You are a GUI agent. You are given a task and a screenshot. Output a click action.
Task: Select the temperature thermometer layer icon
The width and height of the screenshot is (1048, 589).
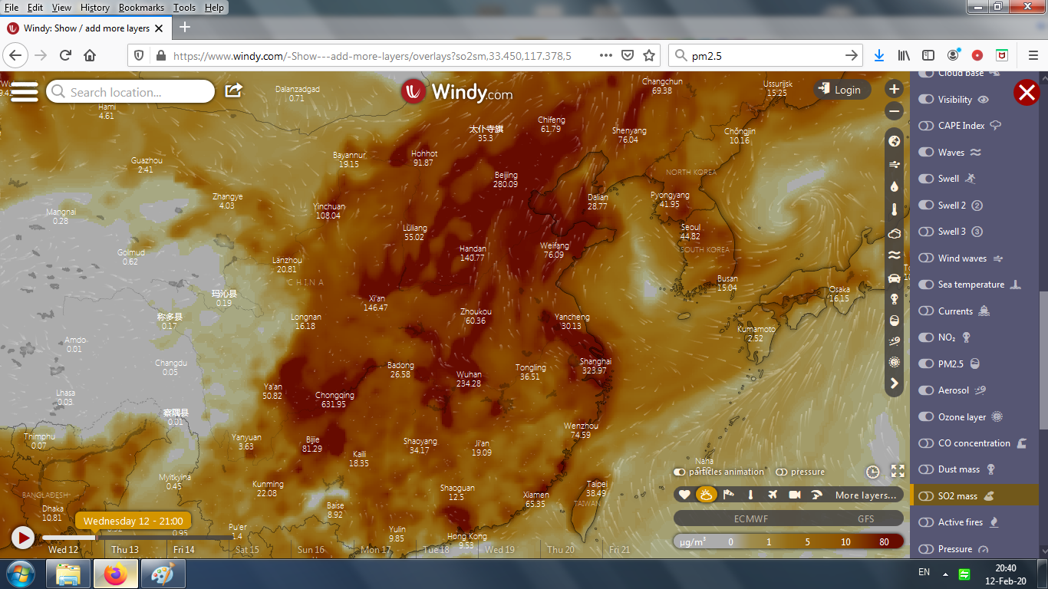(x=894, y=209)
